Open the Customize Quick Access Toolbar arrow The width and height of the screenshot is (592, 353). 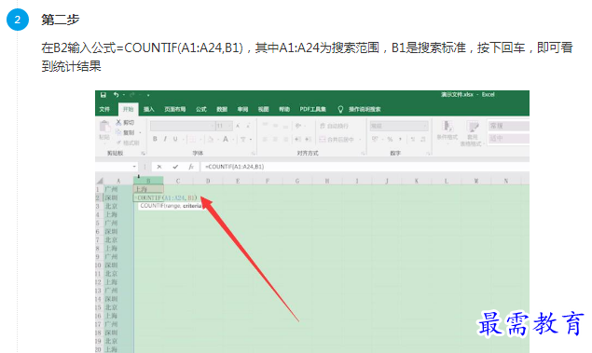click(x=148, y=95)
